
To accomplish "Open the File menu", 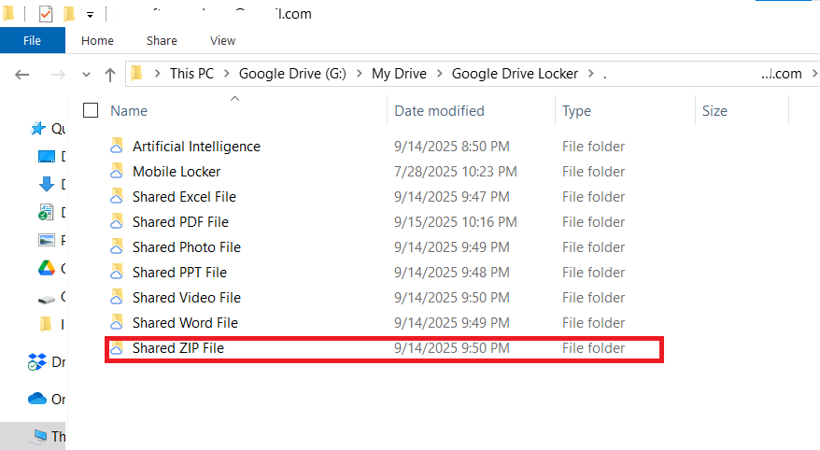I will click(x=32, y=40).
